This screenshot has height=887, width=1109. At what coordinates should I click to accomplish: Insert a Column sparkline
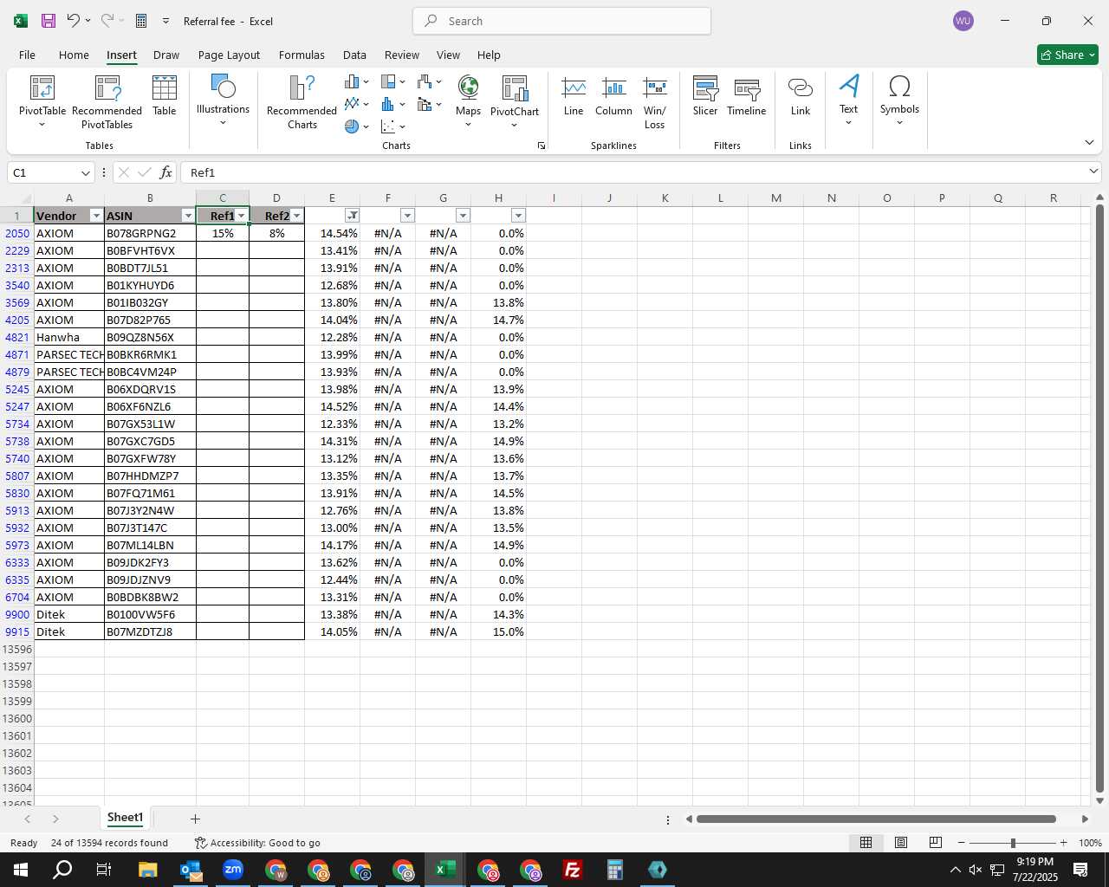click(x=613, y=95)
